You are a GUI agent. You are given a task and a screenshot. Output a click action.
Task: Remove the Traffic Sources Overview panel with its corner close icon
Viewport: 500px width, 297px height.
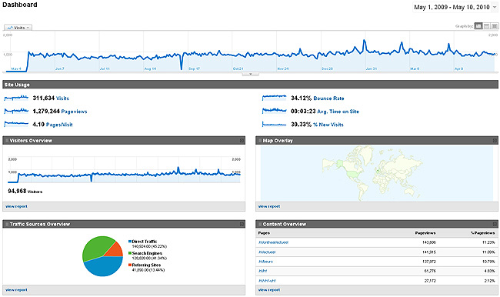242,224
